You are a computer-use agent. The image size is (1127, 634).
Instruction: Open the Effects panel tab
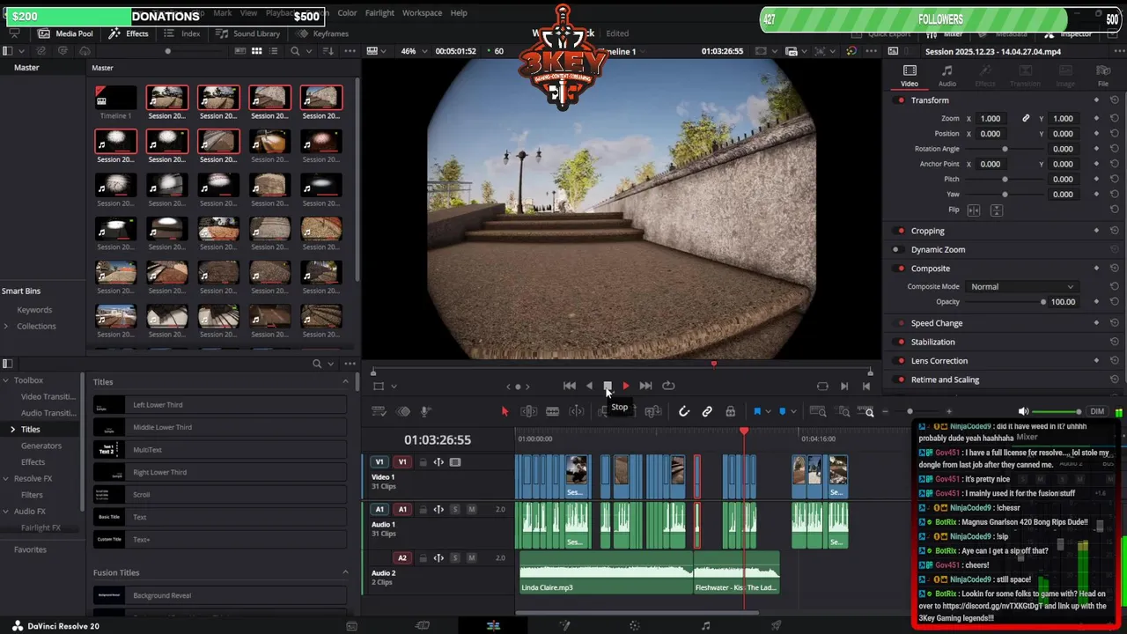[129, 33]
